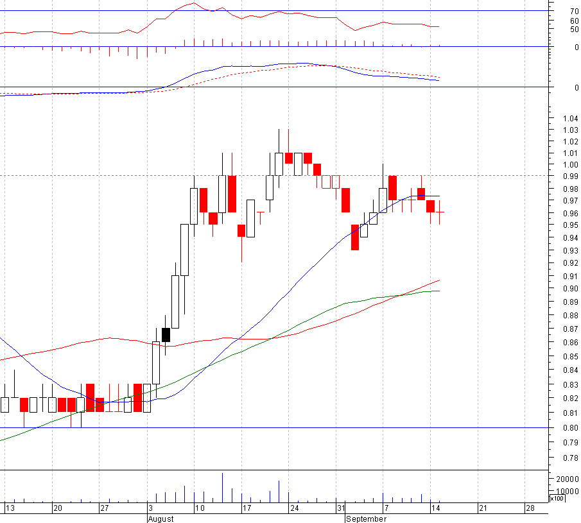This screenshot has width=581, height=523.
Task: Click the 0.99 price axis label
Action: [x=570, y=176]
